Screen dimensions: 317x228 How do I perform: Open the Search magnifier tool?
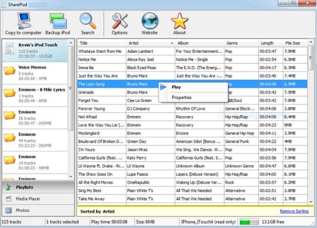[x=87, y=20]
